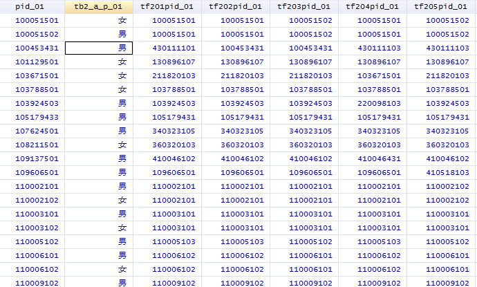This screenshot has width=477, height=287.
Task: Click the cell with value 220098103
Action: click(373, 104)
